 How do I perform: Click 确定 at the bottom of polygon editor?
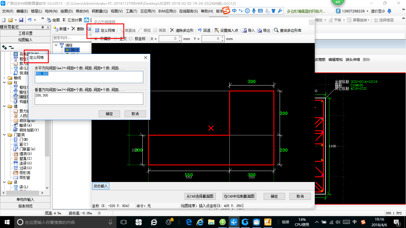point(274,196)
